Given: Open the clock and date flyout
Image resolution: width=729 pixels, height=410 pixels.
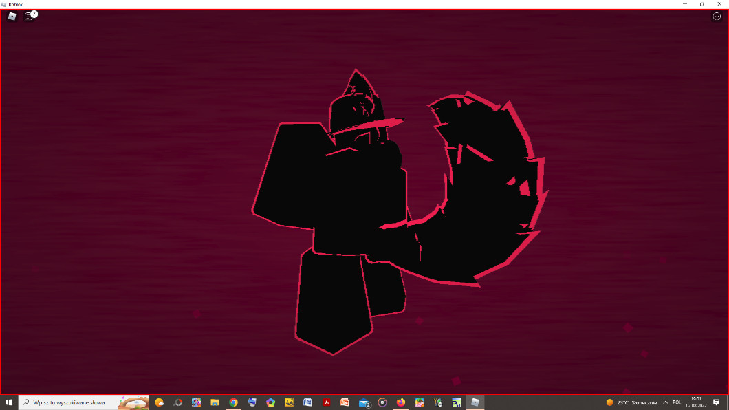Looking at the screenshot, I should (x=695, y=402).
